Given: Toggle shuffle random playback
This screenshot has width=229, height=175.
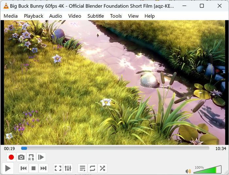Looking at the screenshot, I should tap(102, 168).
